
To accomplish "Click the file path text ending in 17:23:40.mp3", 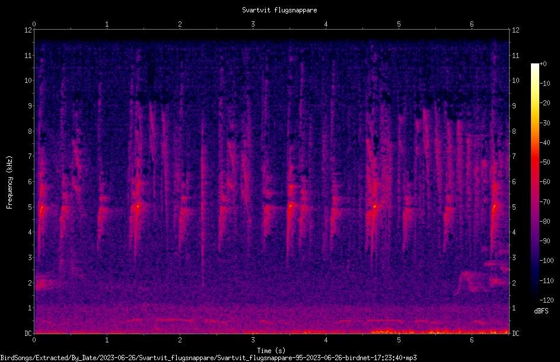I will pos(209,358).
